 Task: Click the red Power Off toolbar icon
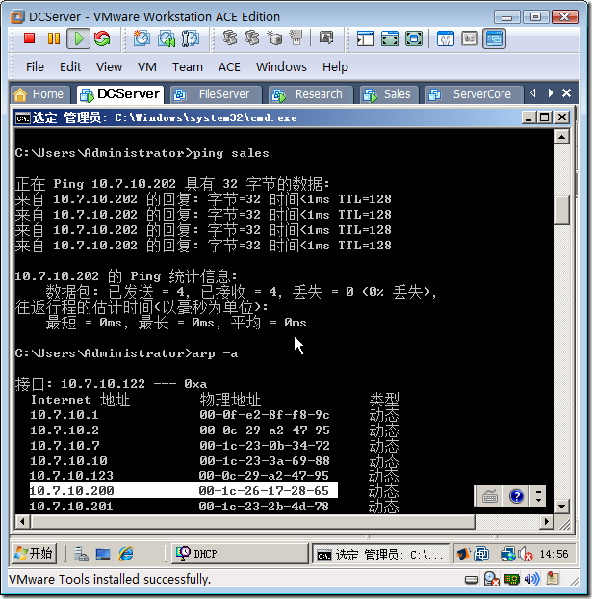click(x=30, y=39)
